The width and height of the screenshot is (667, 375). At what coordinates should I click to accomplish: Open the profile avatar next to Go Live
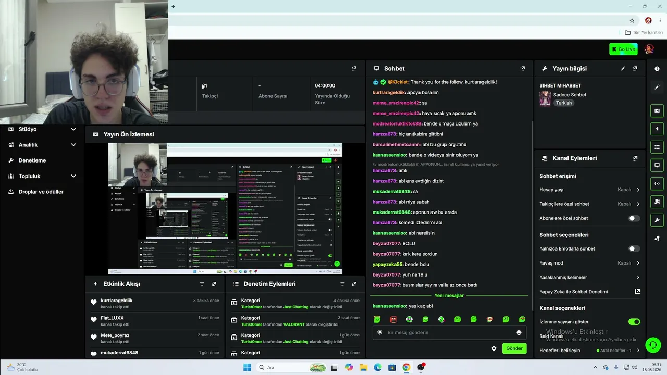tap(649, 49)
